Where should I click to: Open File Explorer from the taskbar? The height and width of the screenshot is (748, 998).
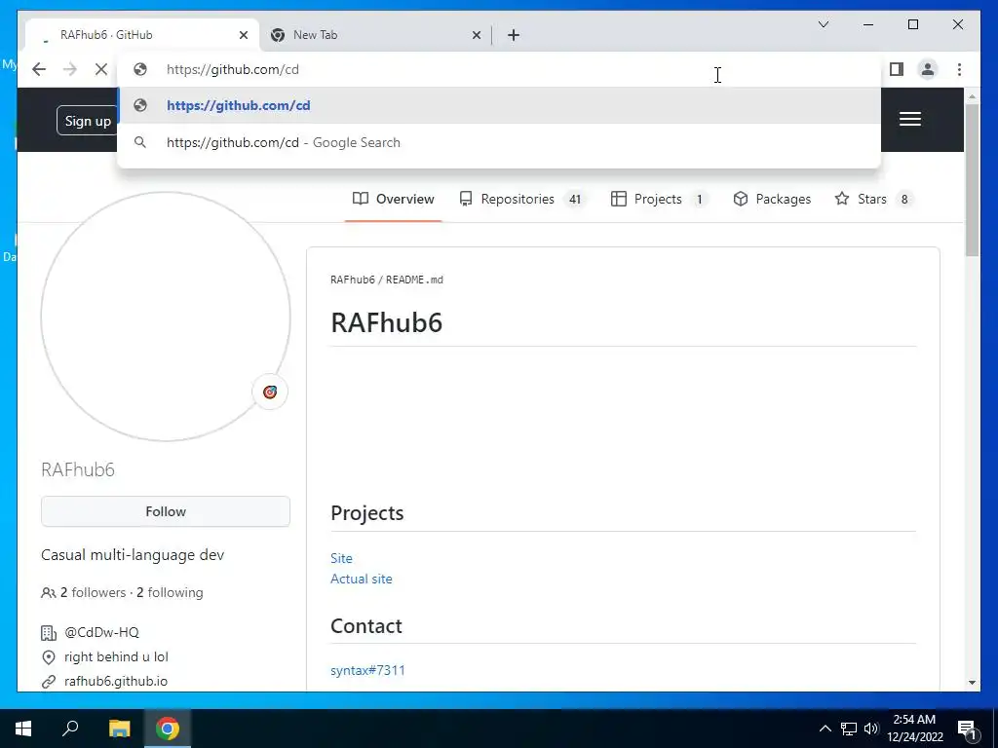pos(119,729)
